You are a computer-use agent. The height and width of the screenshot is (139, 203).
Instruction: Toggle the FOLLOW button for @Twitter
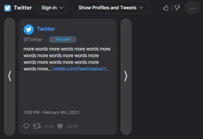[63, 40]
